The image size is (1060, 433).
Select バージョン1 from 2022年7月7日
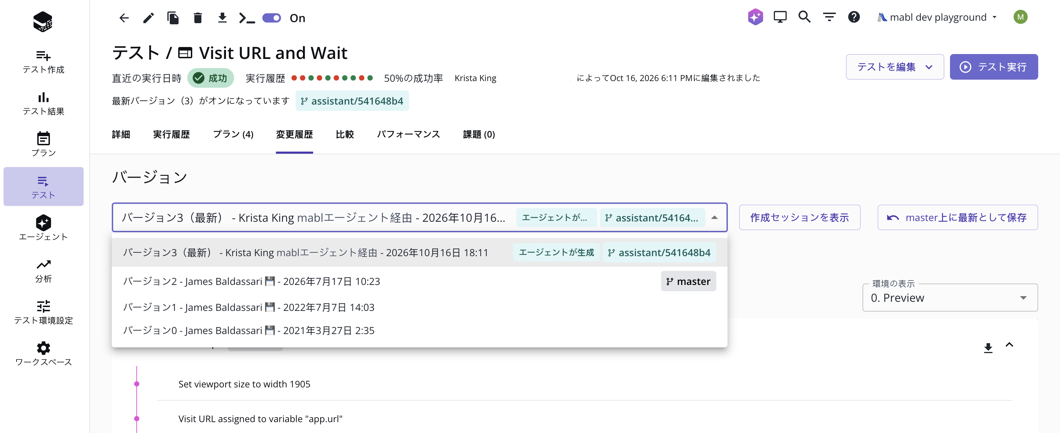[x=419, y=307]
